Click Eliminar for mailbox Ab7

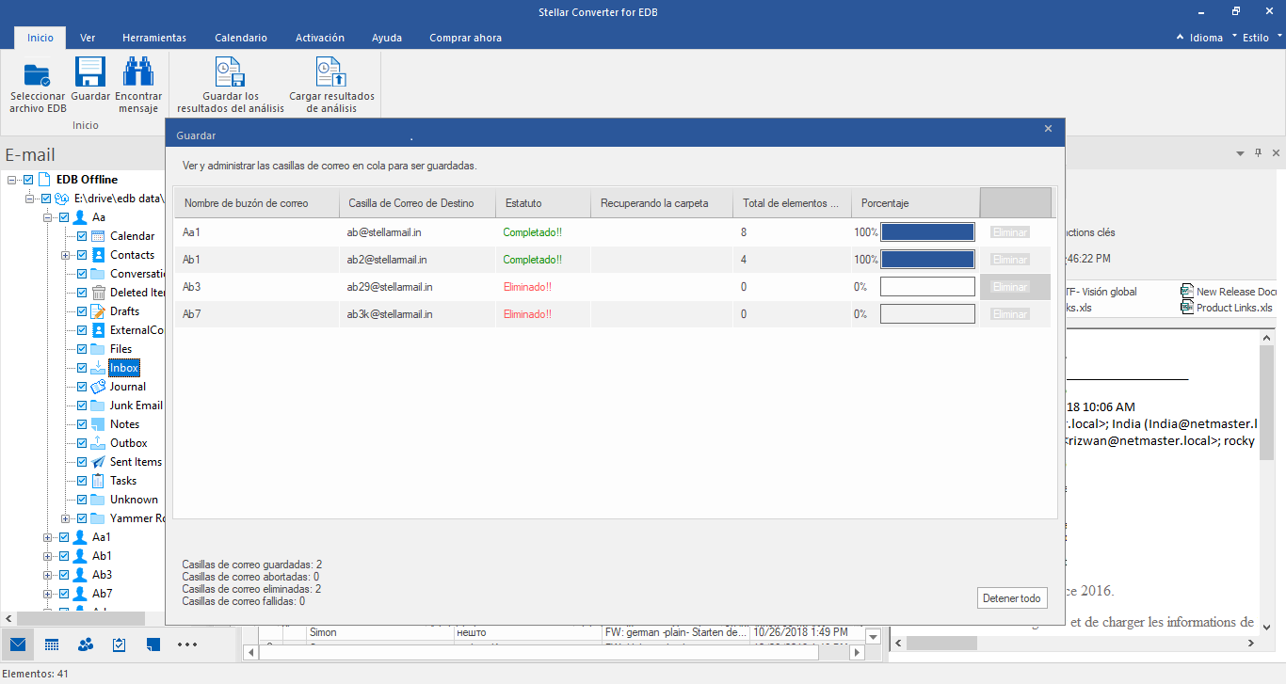(x=1010, y=314)
